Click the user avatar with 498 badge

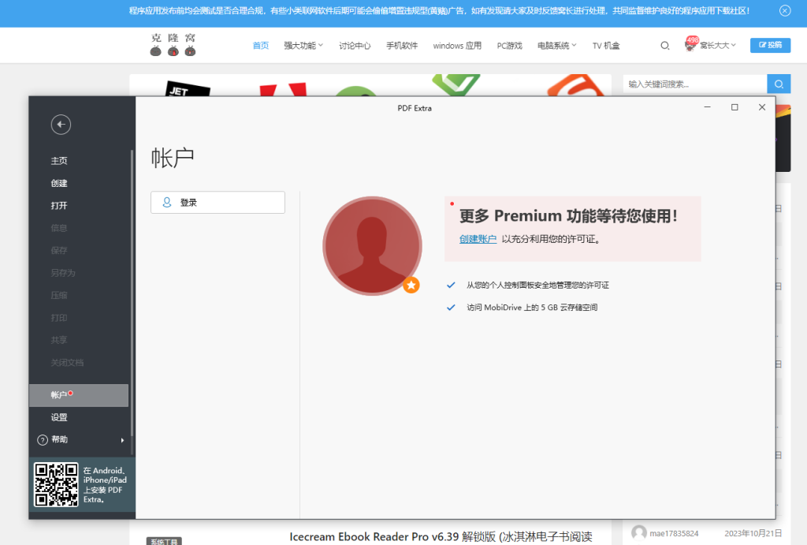[x=691, y=44]
